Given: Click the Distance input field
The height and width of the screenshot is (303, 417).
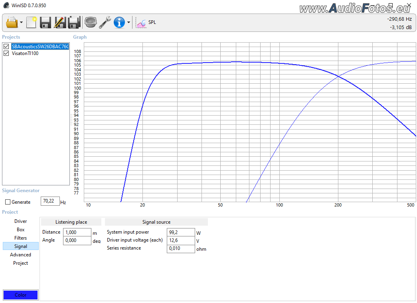Looking at the screenshot, I should point(77,232).
